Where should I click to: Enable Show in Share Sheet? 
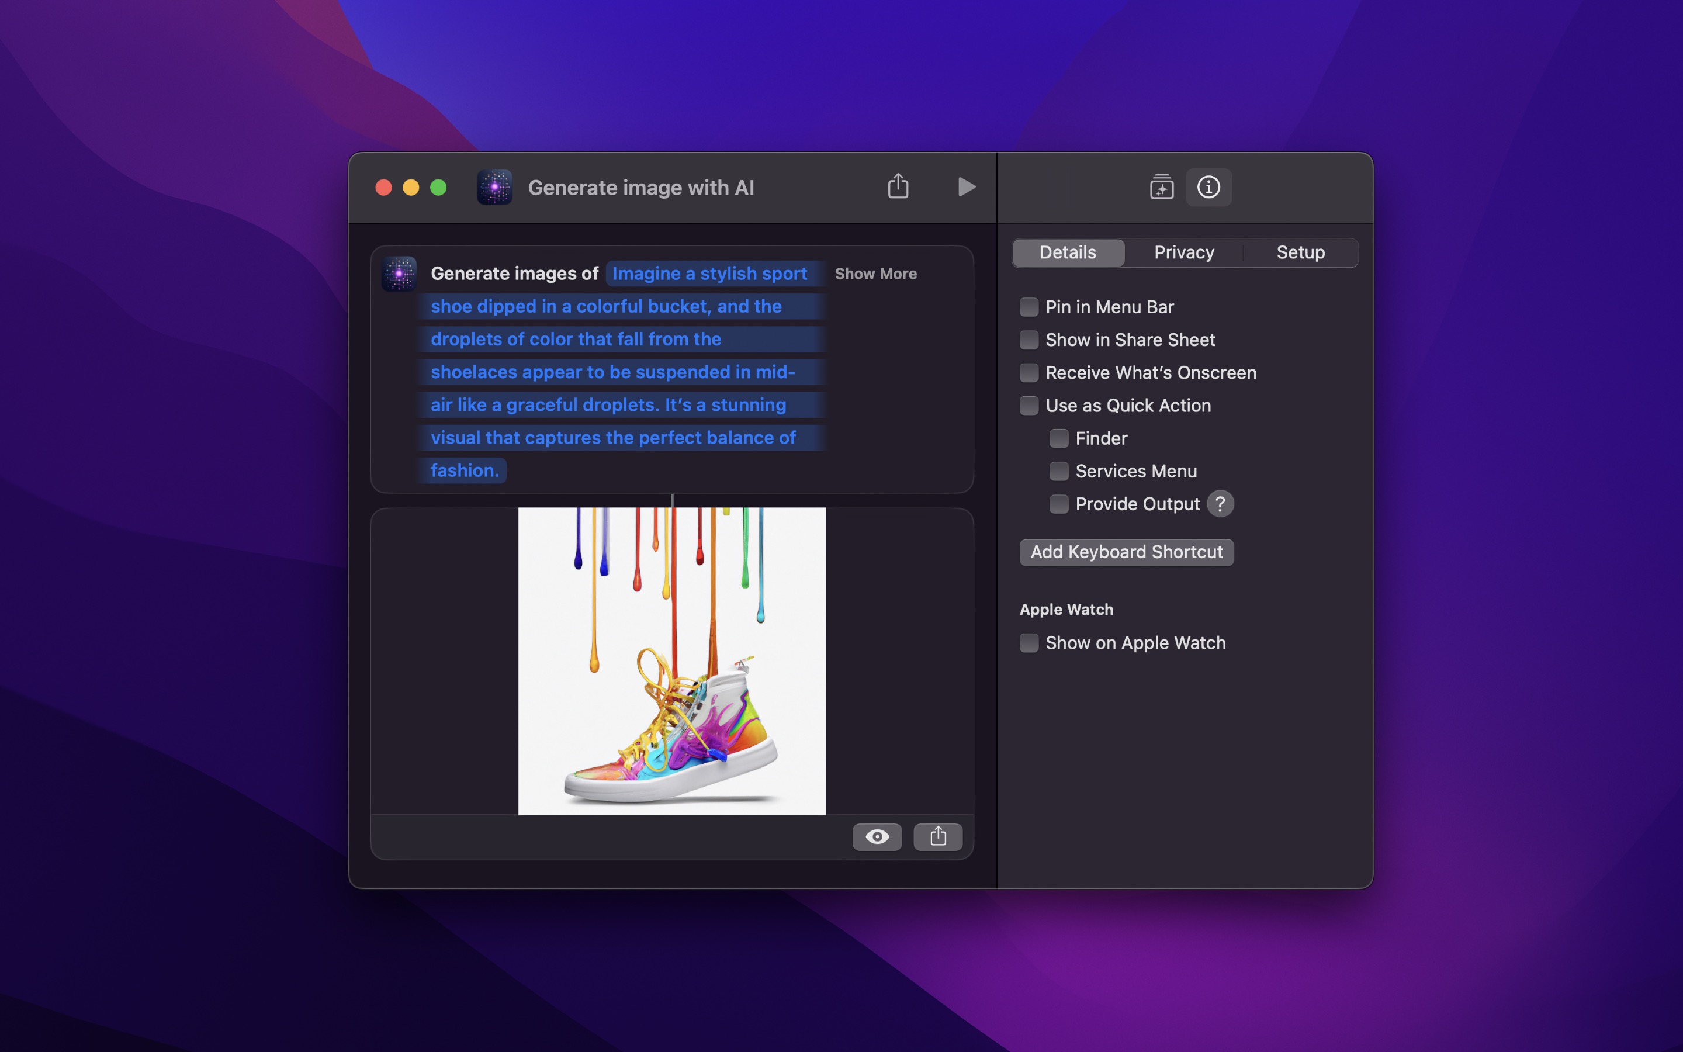tap(1028, 340)
